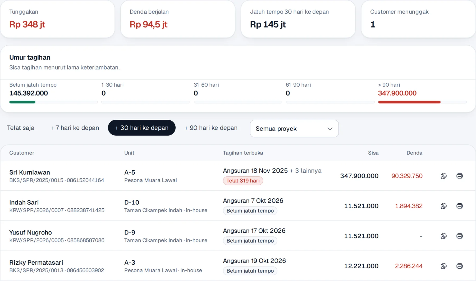The height and width of the screenshot is (281, 476).
Task: Click the 347.900.000 aging value
Action: click(397, 93)
